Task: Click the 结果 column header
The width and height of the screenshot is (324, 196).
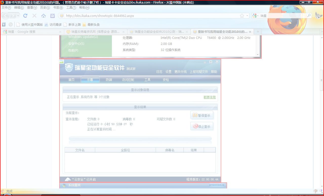Action: pos(194,150)
